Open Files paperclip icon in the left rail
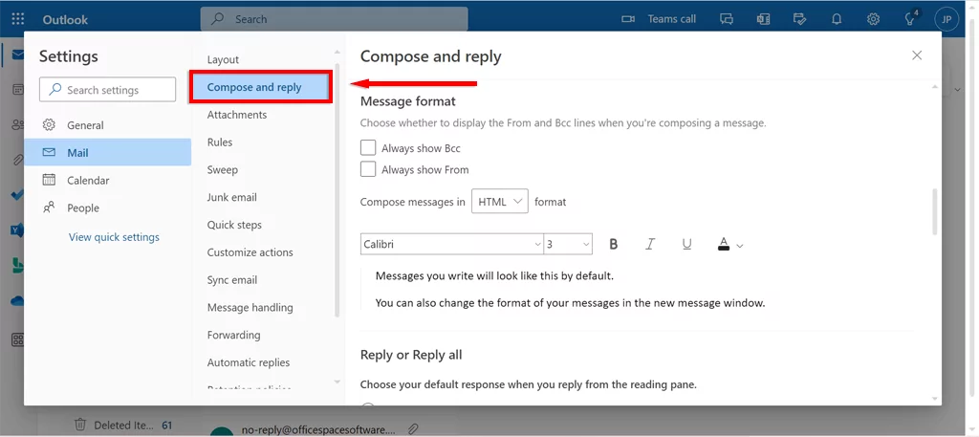This screenshot has height=437, width=979. pyautogui.click(x=17, y=160)
